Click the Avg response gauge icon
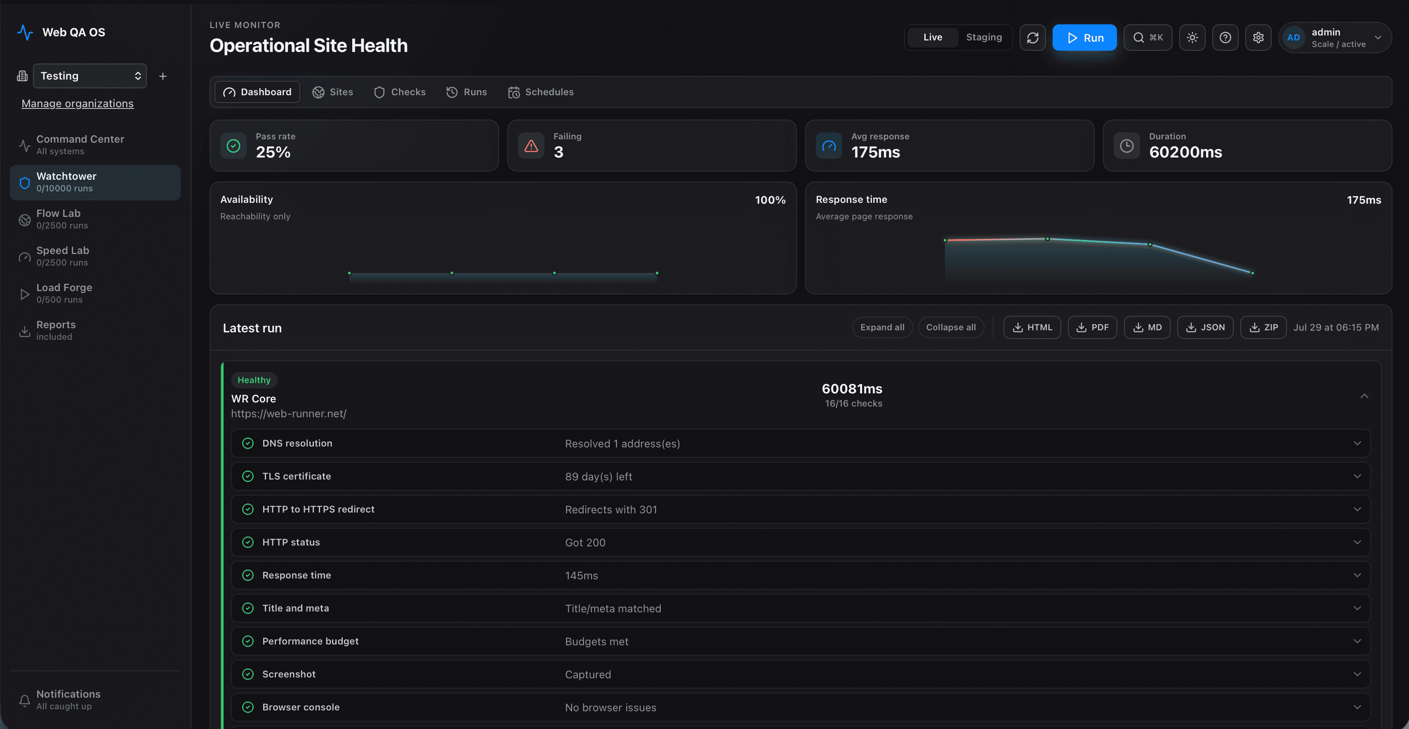The image size is (1409, 729). point(829,146)
